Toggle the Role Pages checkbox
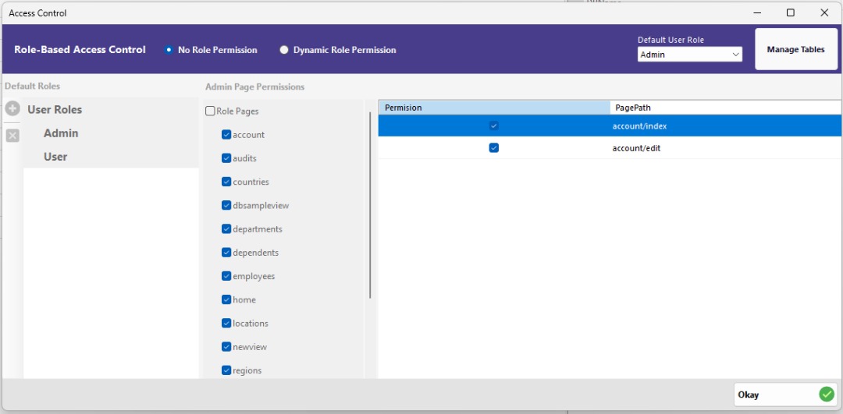 point(210,111)
